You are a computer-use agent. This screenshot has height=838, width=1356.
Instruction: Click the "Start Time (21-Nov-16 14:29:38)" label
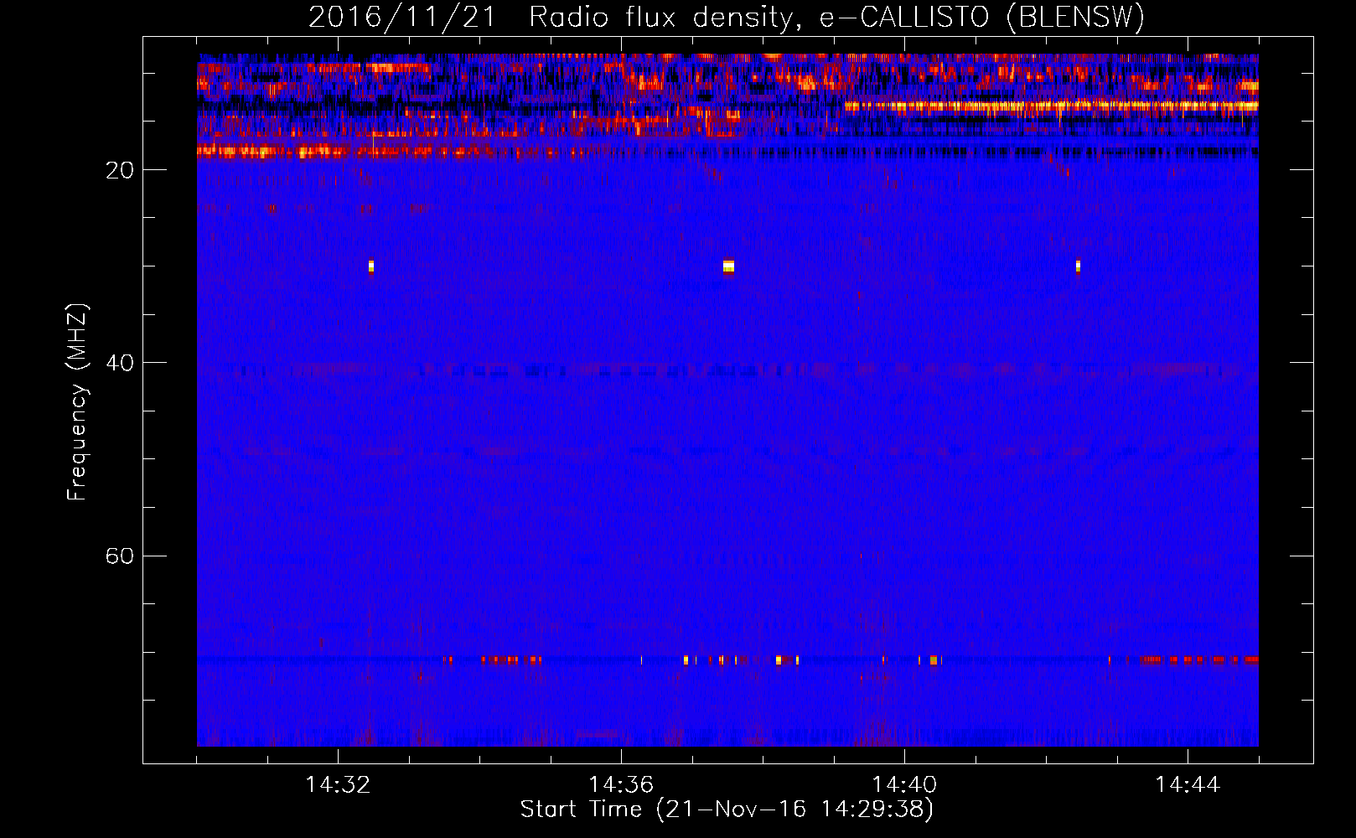727,810
